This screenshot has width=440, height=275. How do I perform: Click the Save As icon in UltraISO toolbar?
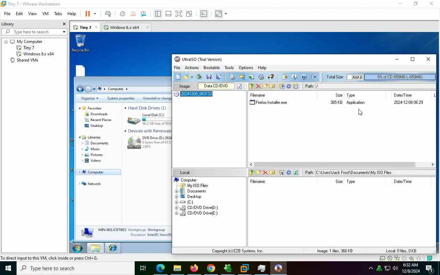click(218, 77)
